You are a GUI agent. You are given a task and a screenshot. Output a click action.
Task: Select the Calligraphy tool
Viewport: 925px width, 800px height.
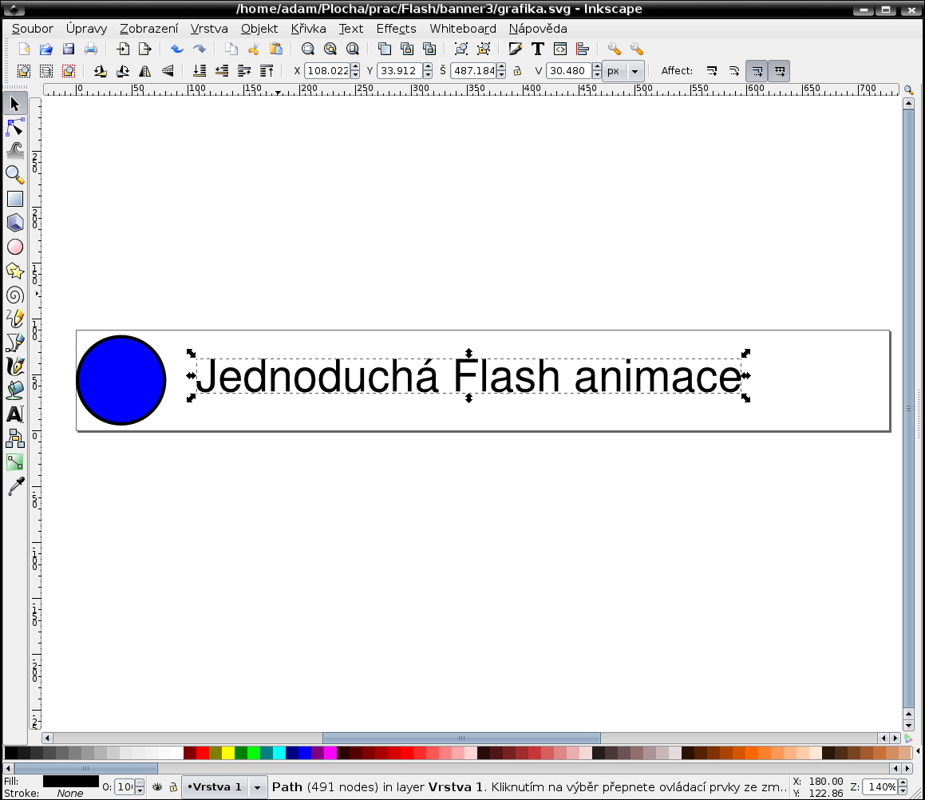point(14,366)
